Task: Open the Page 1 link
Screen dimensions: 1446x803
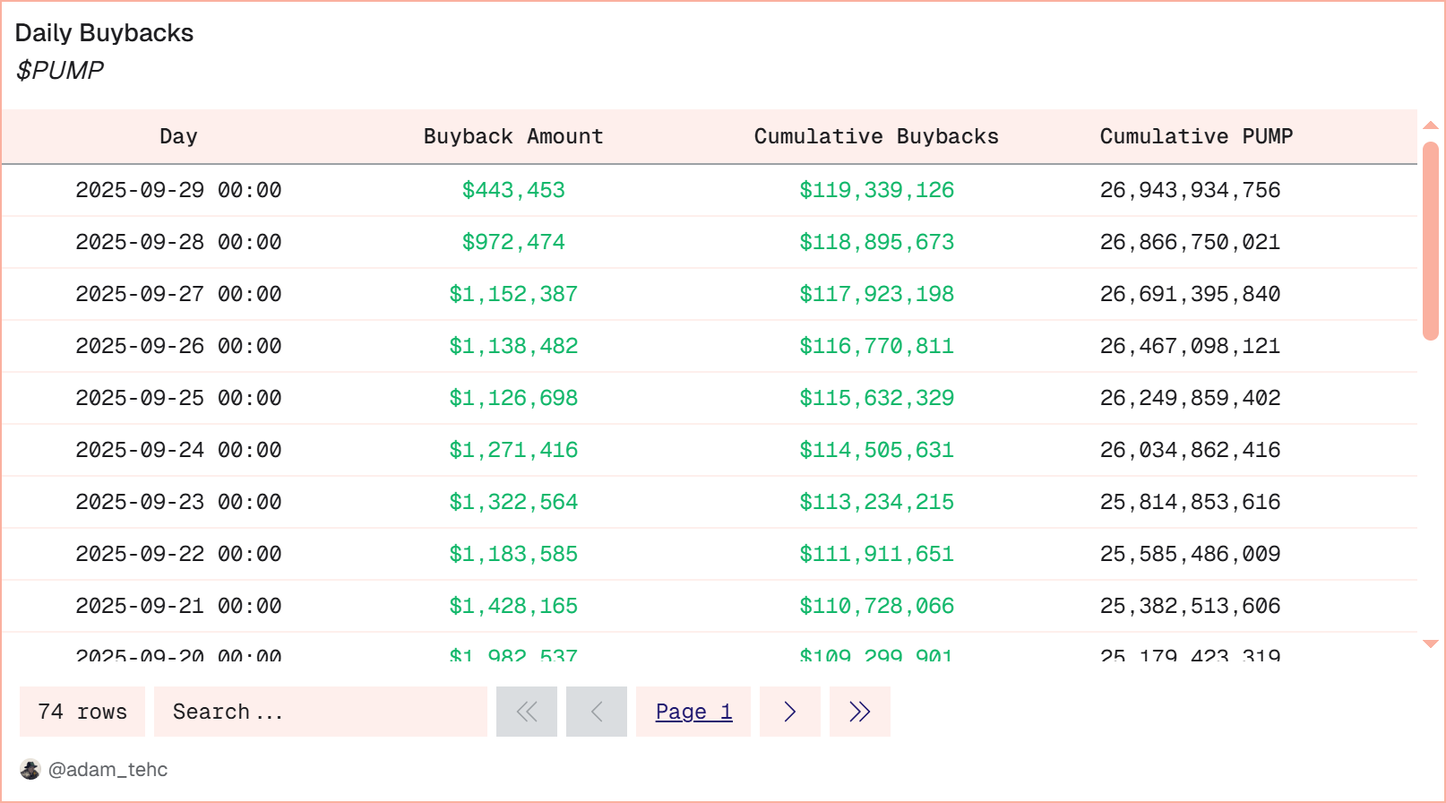Action: click(x=693, y=712)
